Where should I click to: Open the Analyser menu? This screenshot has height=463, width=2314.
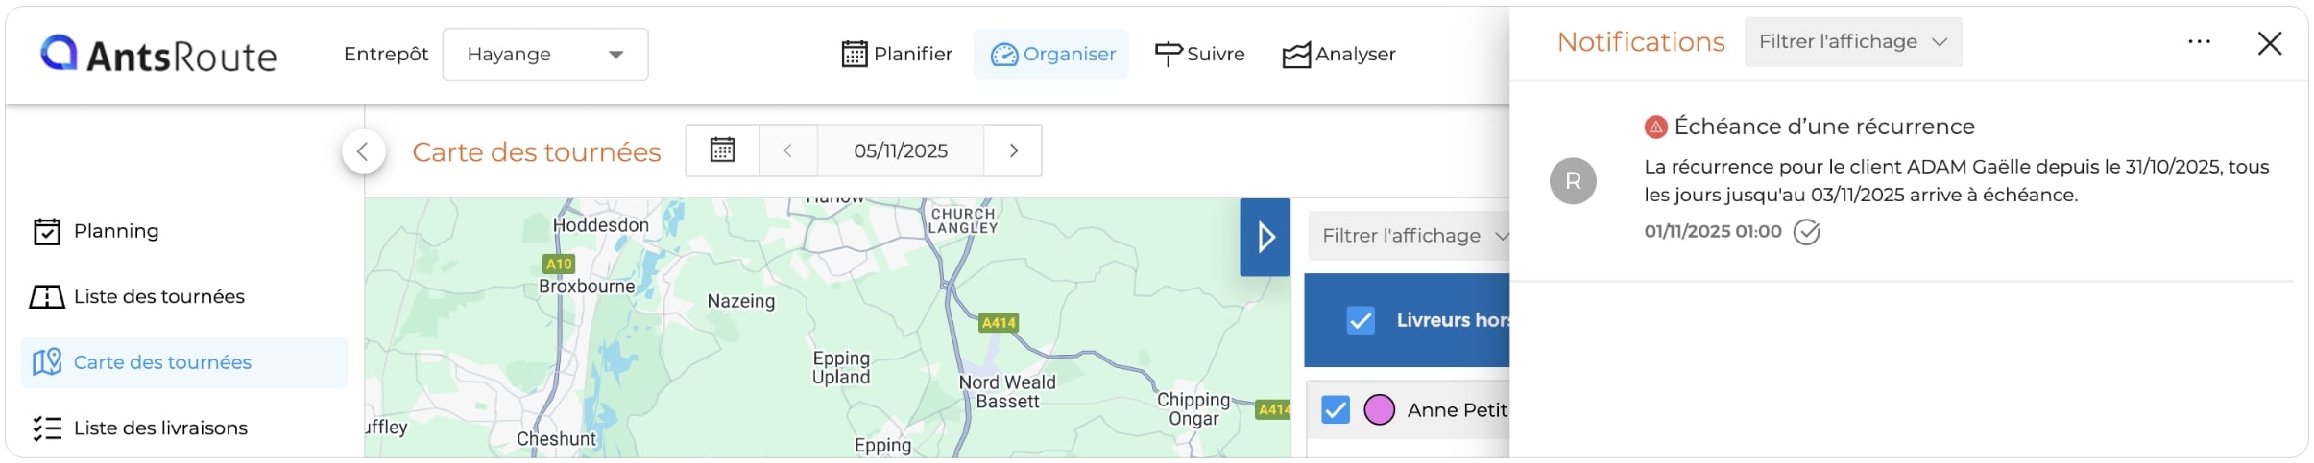(x=1338, y=55)
